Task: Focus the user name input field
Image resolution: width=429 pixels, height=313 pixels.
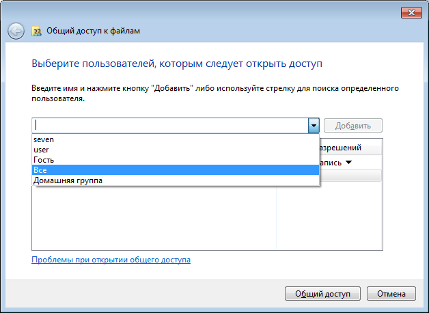Action: pos(169,126)
